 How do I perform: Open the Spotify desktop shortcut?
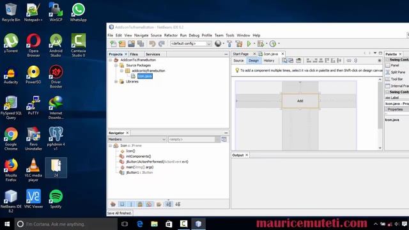[56, 199]
